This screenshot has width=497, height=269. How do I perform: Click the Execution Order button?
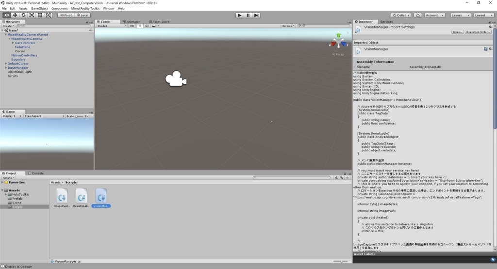coord(478,32)
